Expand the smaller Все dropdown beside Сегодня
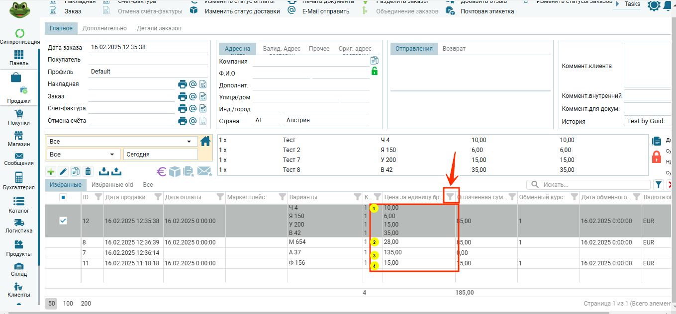676x314 pixels. [x=84, y=155]
